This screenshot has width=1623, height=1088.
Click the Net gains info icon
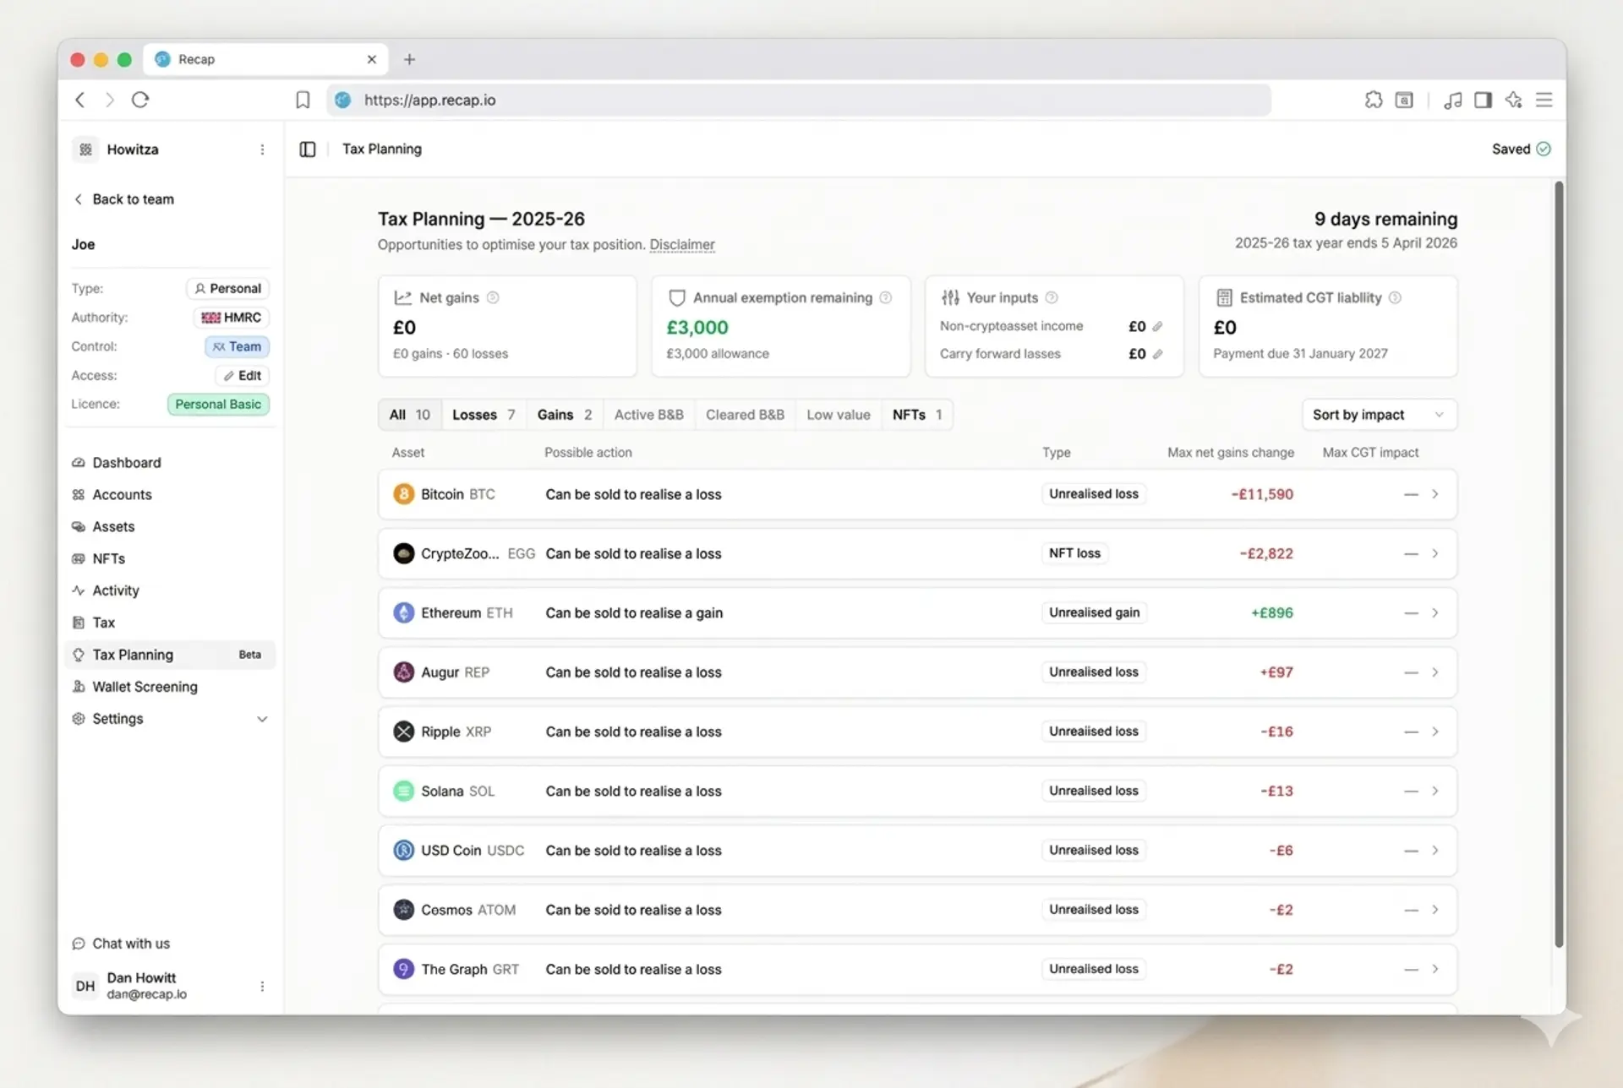pos(493,297)
